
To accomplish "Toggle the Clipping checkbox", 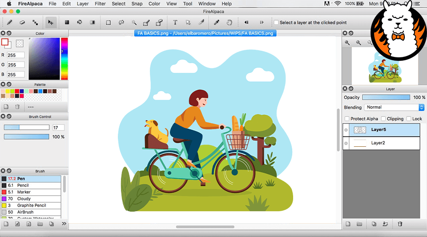I will [383, 119].
